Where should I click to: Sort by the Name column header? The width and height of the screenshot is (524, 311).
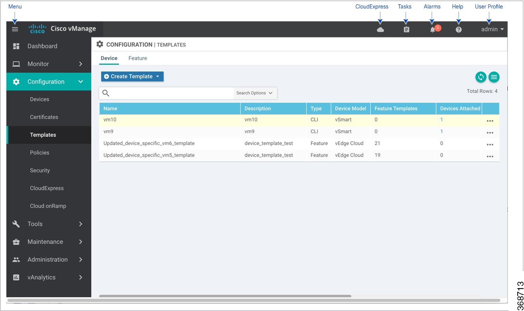point(170,109)
